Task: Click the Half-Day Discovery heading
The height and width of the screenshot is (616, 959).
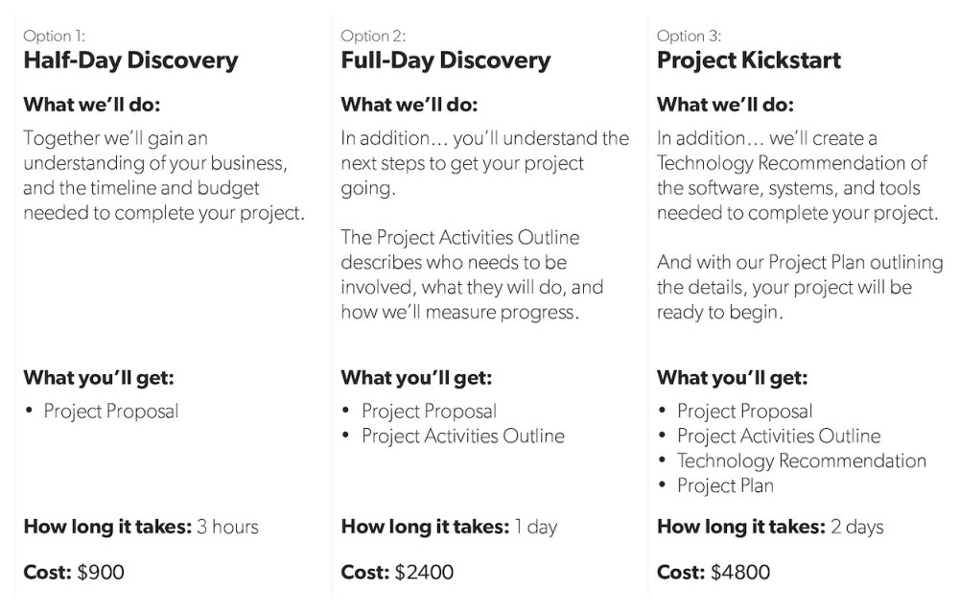Action: tap(130, 60)
